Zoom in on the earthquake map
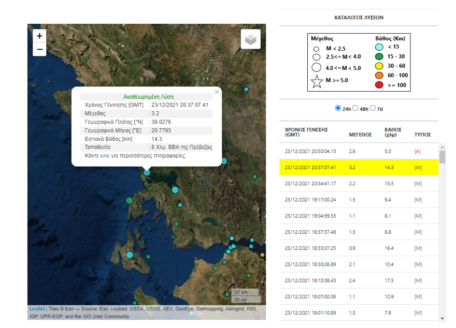The height and width of the screenshot is (328, 456). pyautogui.click(x=39, y=36)
